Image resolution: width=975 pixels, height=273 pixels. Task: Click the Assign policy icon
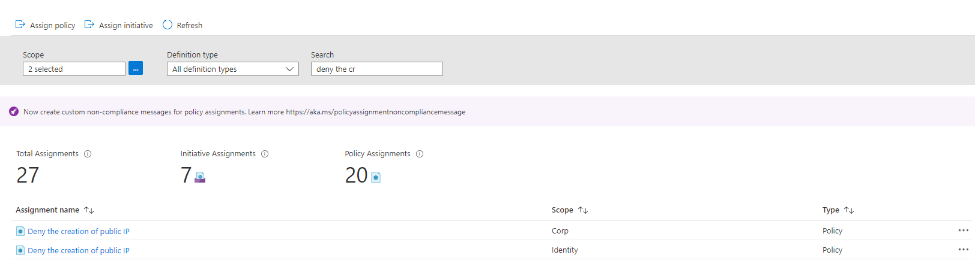[x=20, y=25]
